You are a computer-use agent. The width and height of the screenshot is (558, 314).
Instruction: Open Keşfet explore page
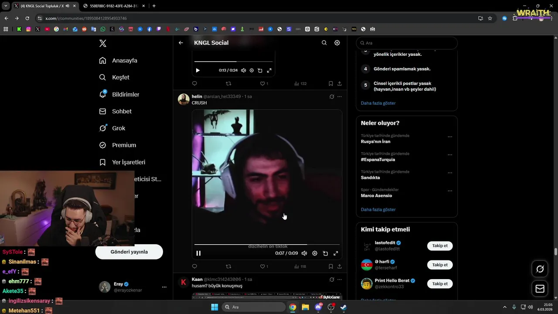(x=114, y=77)
